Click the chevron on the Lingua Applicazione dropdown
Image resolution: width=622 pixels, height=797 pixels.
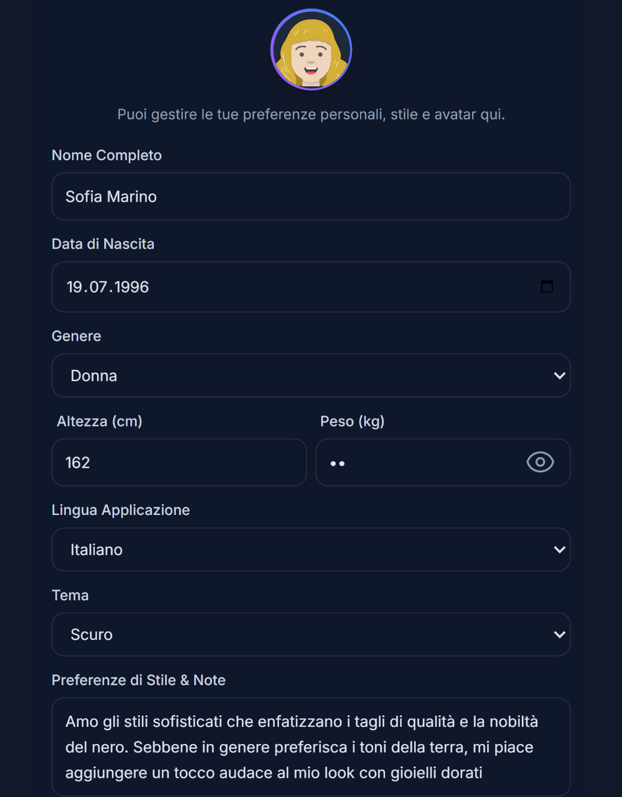click(x=559, y=549)
